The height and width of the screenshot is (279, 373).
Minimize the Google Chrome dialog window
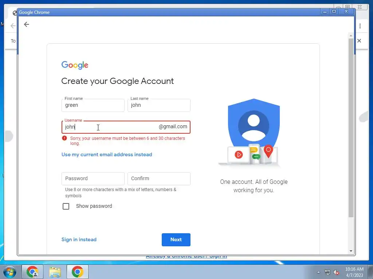(325, 11)
